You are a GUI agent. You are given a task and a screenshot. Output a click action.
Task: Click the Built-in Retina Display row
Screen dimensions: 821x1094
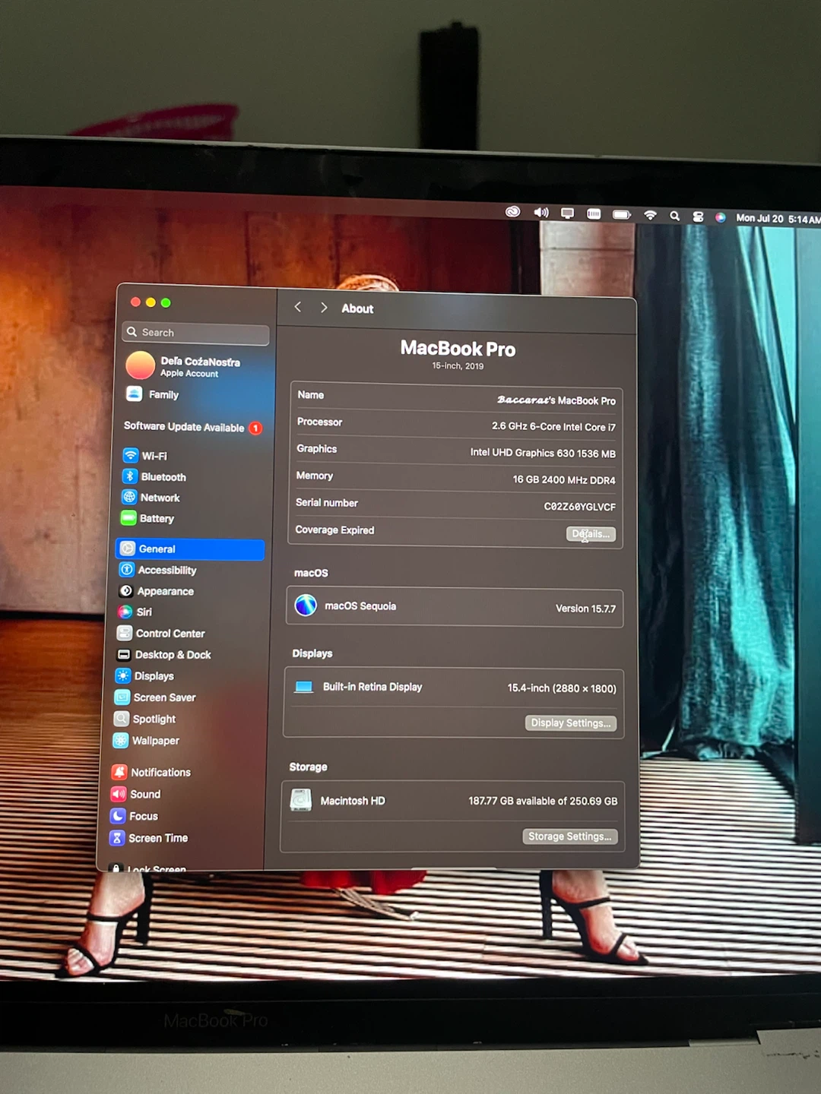click(455, 688)
